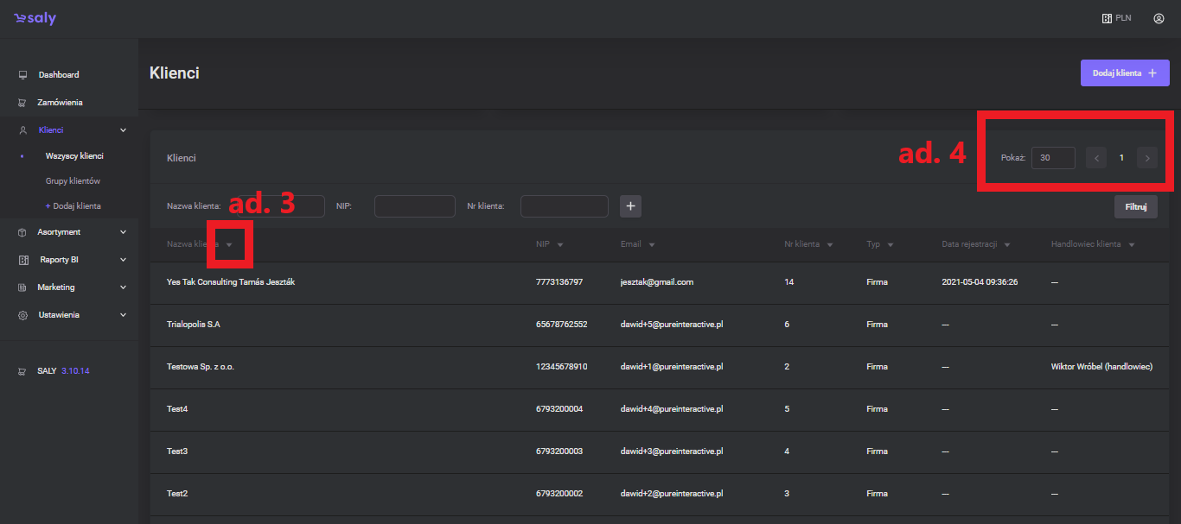
Task: Click the Asortyment box icon
Action: coord(23,232)
